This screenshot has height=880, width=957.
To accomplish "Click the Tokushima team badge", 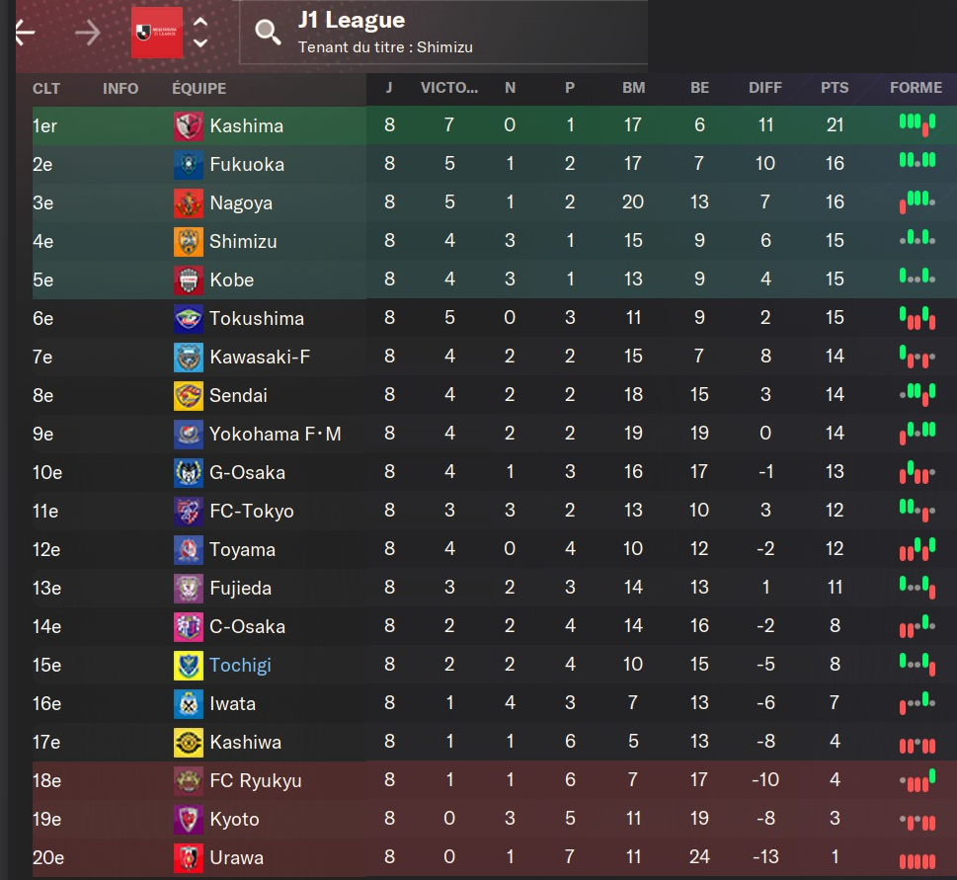I will (189, 319).
